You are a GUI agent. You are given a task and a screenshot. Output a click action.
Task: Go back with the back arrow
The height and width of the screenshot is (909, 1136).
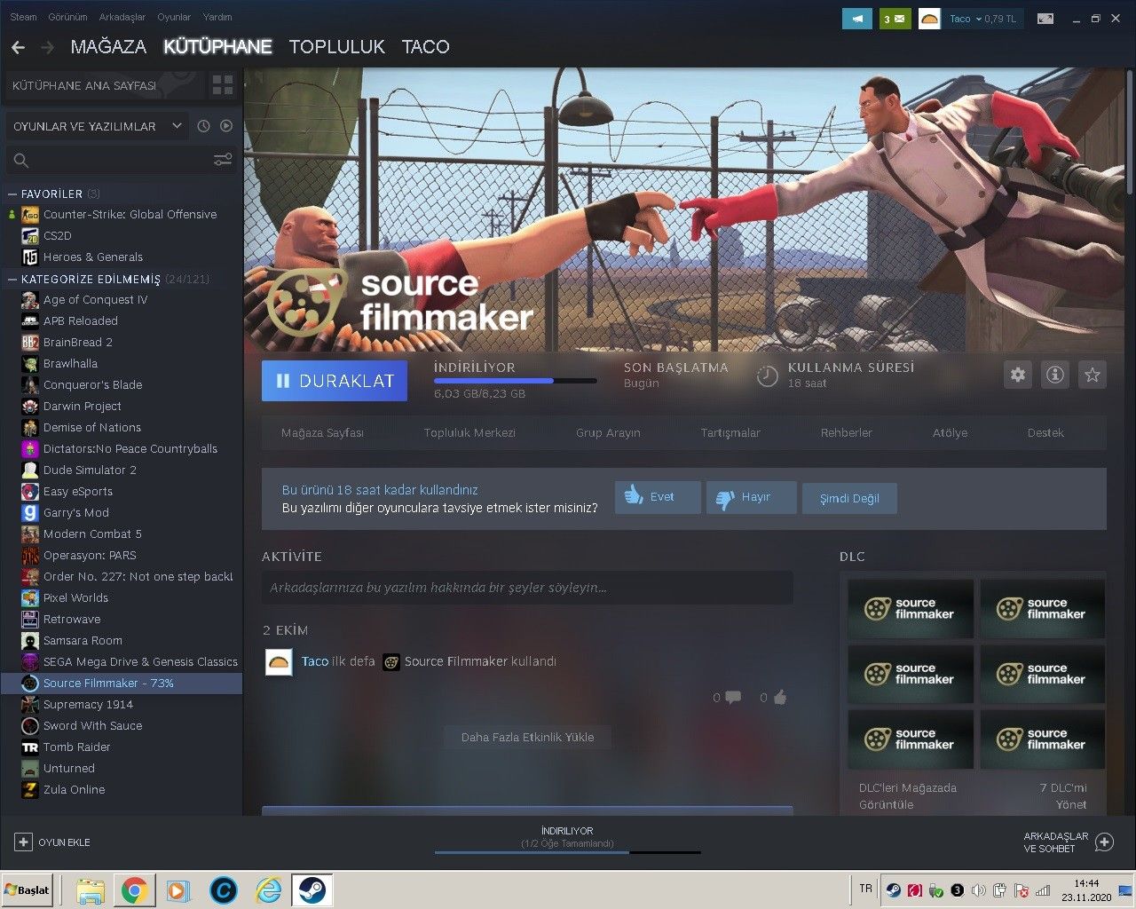pyautogui.click(x=18, y=47)
